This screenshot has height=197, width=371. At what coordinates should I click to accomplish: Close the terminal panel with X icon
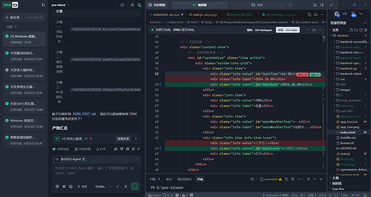tap(321, 179)
